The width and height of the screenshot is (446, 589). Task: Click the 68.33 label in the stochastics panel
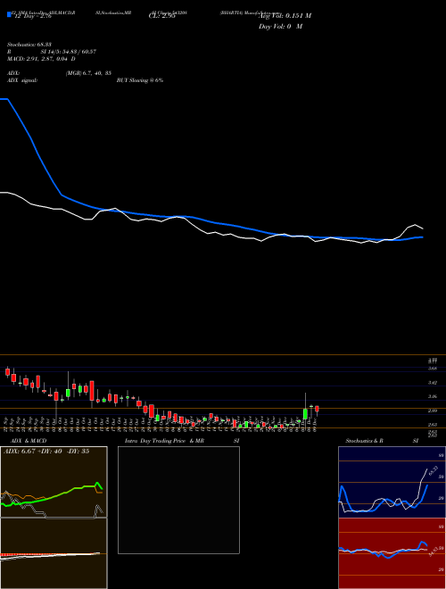(433, 469)
